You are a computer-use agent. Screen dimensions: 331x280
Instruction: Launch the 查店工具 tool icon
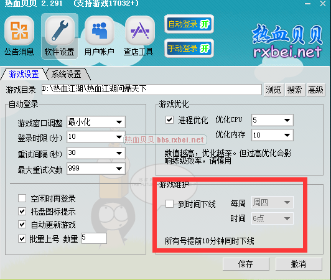click(x=140, y=31)
